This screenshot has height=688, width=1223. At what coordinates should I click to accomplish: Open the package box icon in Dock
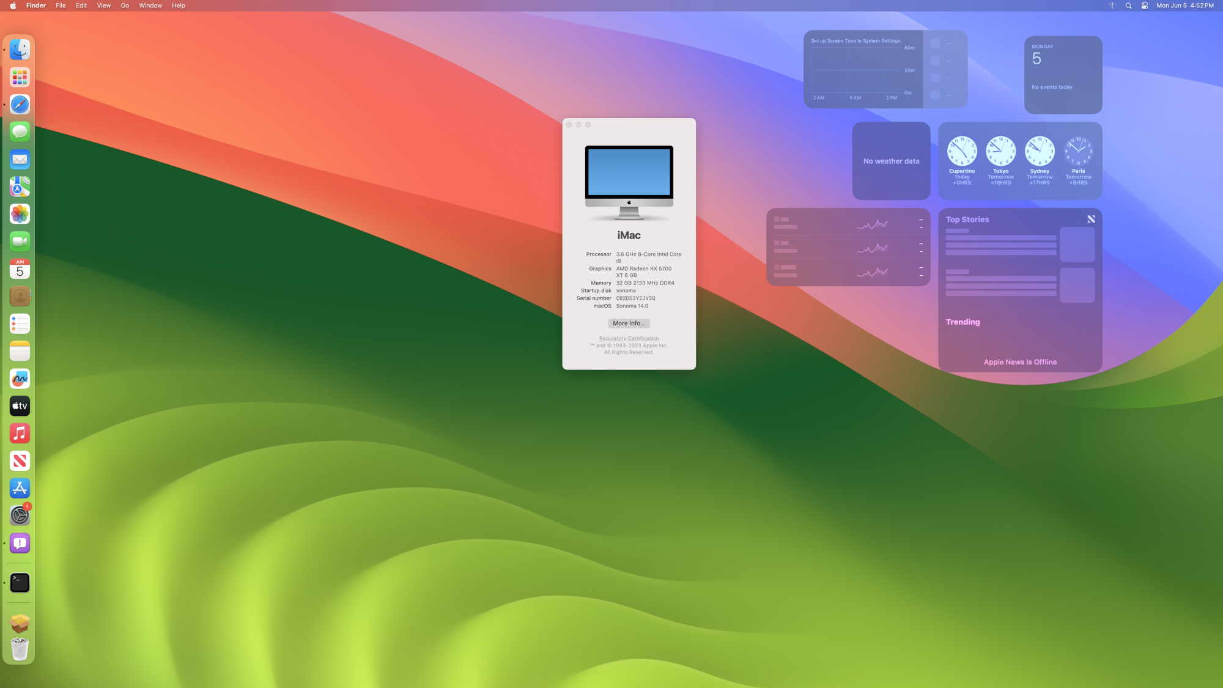coord(20,623)
